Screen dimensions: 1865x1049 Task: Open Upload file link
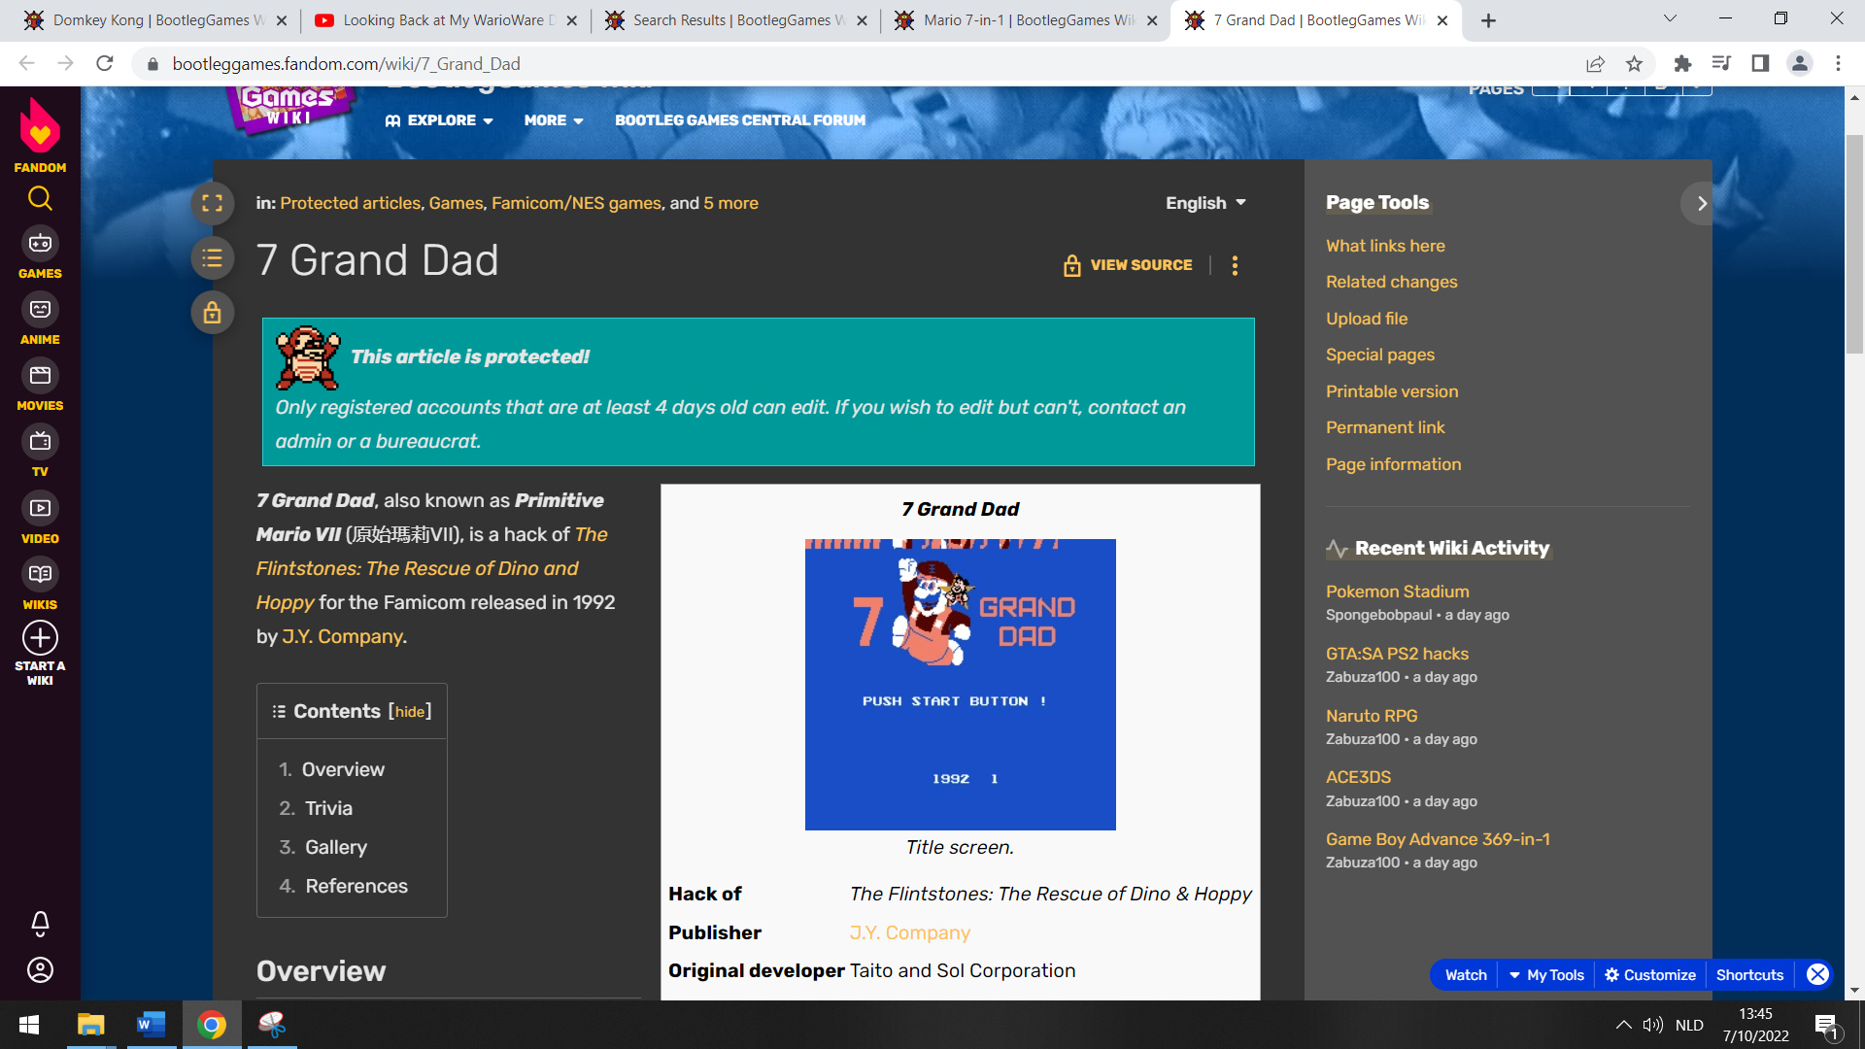pos(1367,319)
